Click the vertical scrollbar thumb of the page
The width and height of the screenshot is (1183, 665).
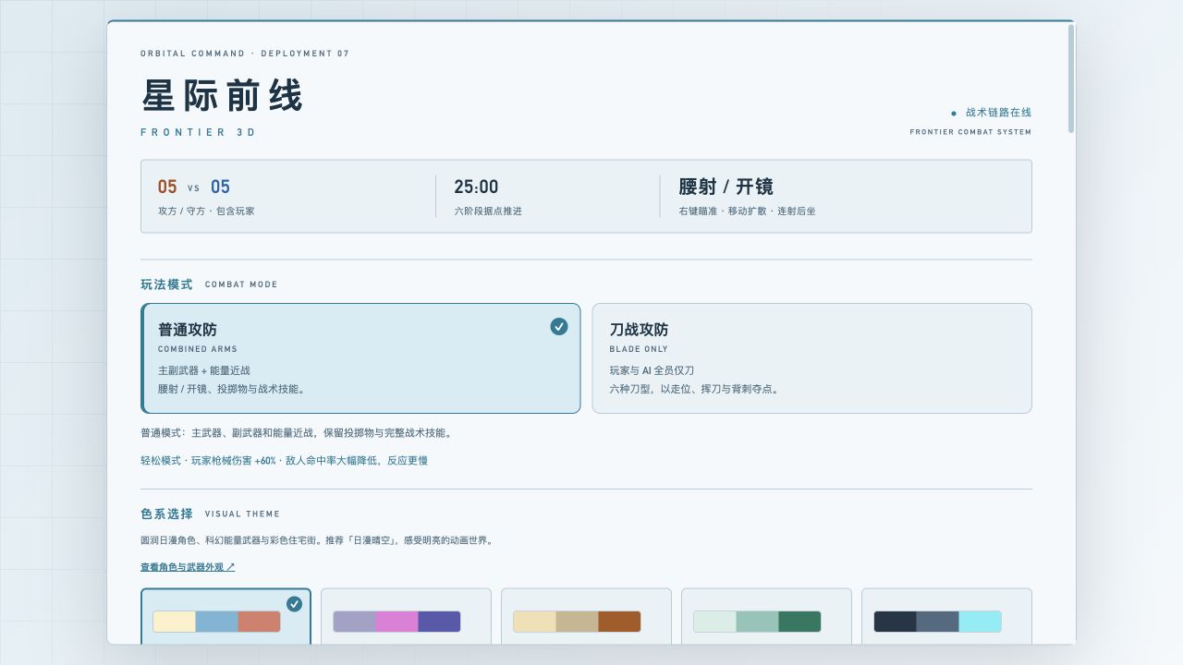tap(1071, 79)
